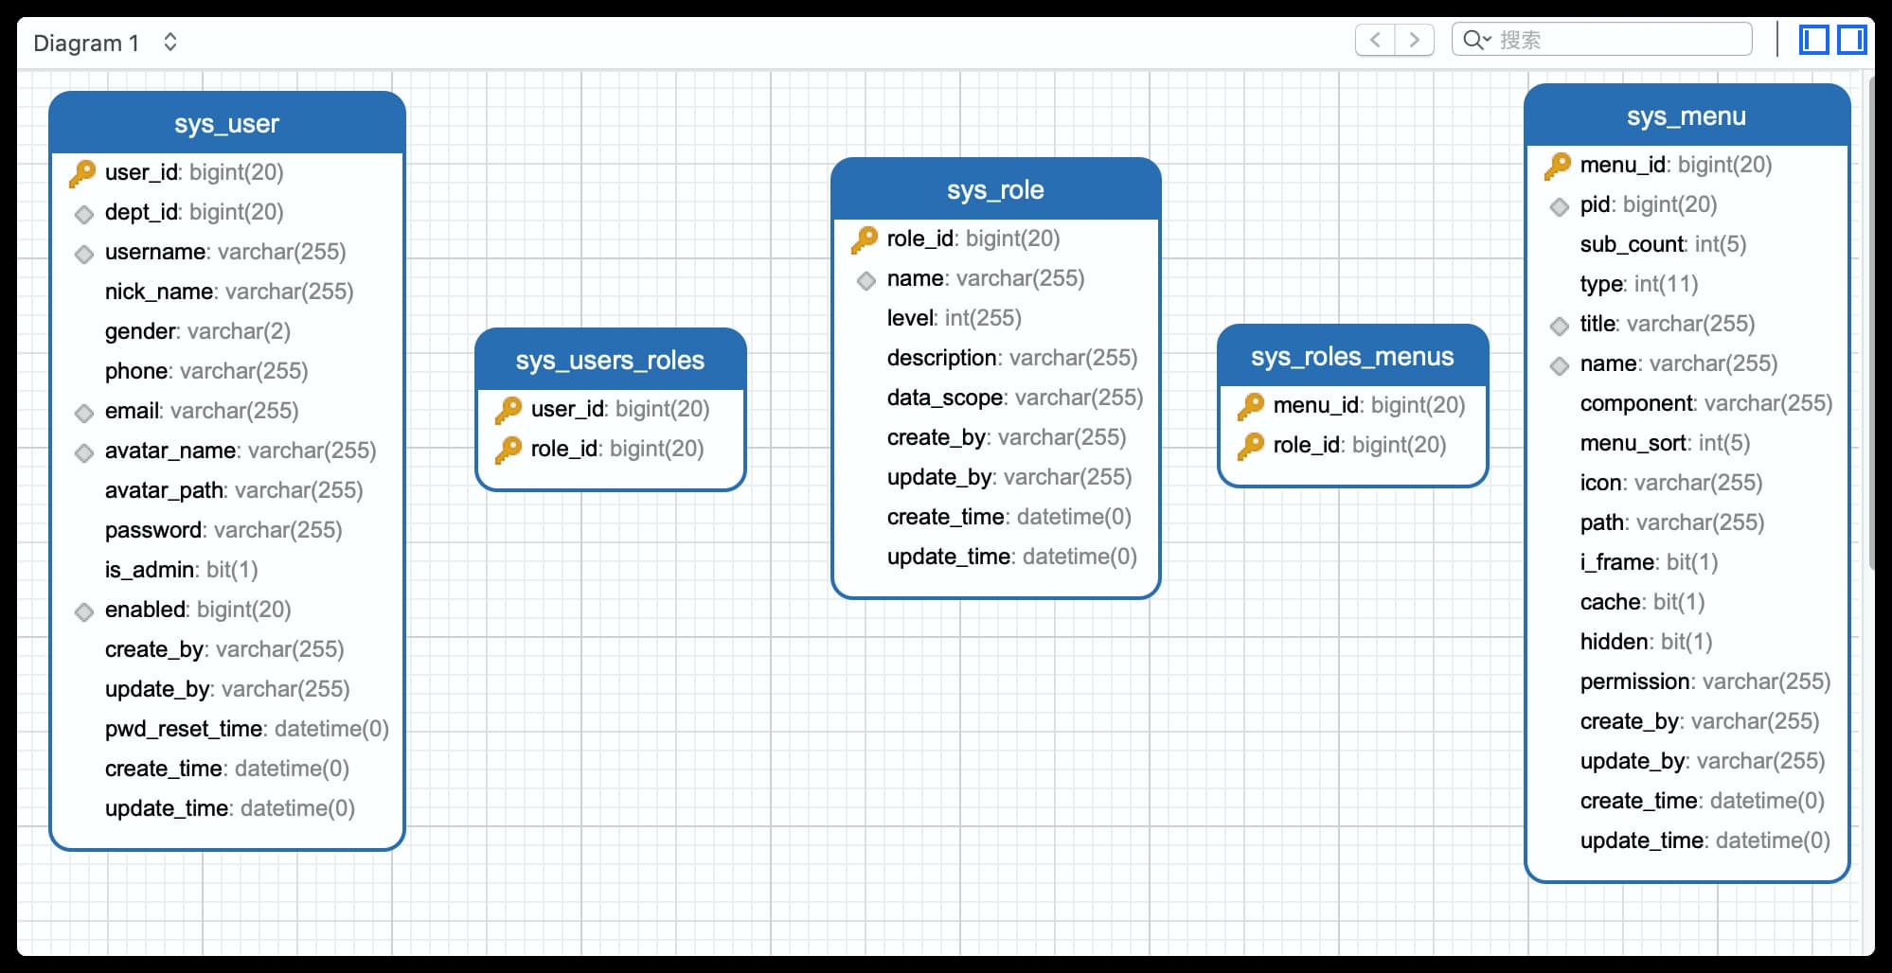Go to next search result arrow

coord(1415,40)
